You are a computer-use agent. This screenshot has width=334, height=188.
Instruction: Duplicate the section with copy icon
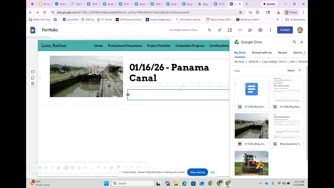[x=33, y=78]
